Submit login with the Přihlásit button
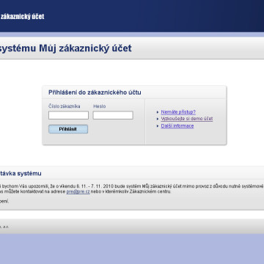The width and height of the screenshot is (264, 264). pos(68,129)
